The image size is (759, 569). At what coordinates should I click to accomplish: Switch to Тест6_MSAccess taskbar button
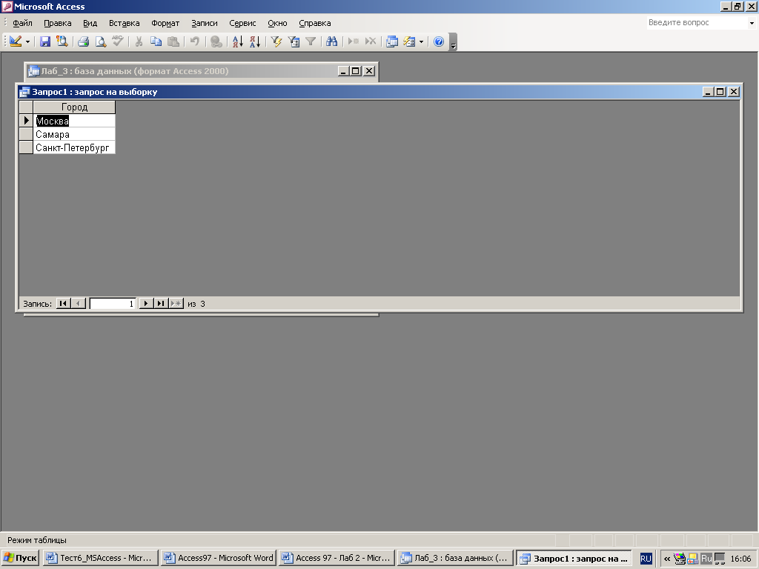[100, 558]
